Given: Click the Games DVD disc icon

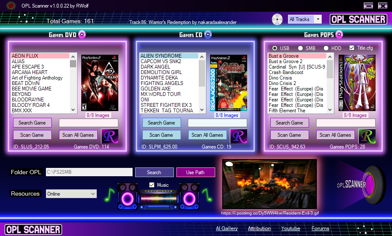Looking at the screenshot, I should pos(82,34).
